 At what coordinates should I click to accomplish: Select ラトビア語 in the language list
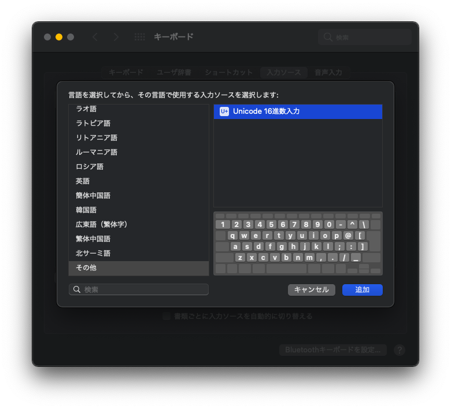pyautogui.click(x=139, y=123)
